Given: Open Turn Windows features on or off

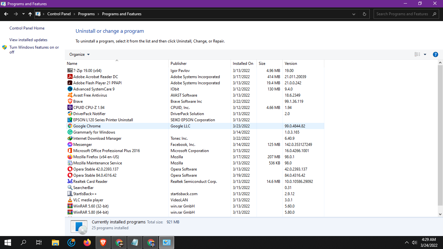Looking at the screenshot, I should 34,50.
